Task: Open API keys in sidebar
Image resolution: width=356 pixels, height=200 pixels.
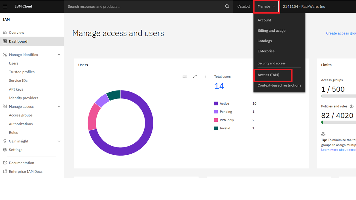Action: [x=16, y=89]
